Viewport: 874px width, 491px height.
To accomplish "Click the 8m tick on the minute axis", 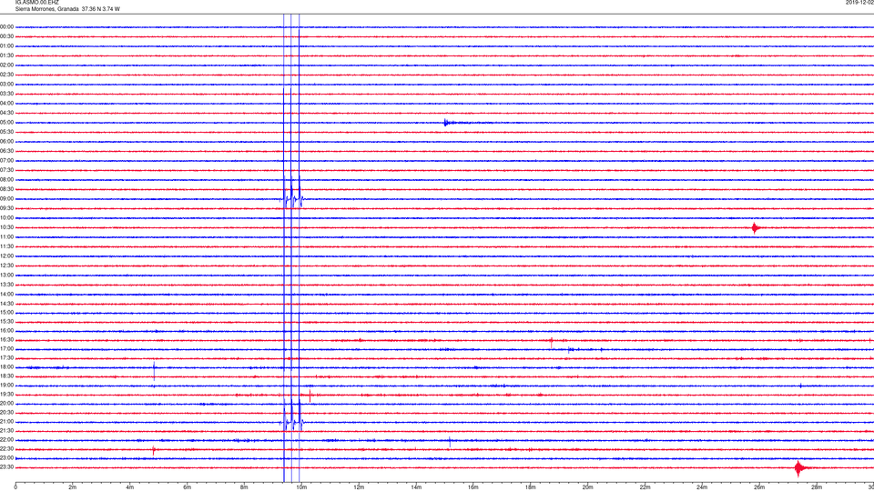I will (x=244, y=487).
